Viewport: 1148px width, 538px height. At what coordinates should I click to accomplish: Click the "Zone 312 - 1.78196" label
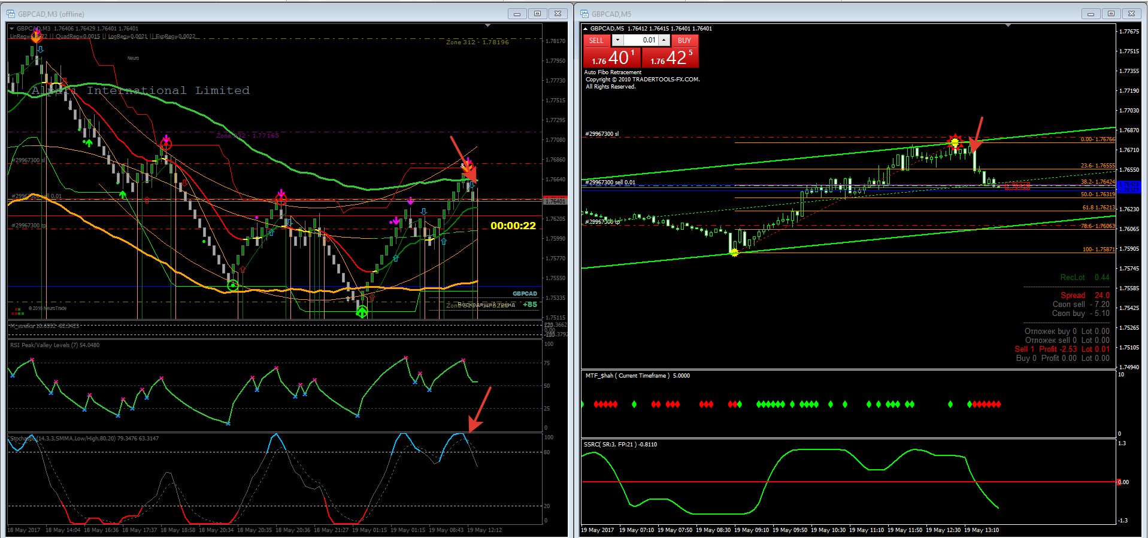click(x=477, y=42)
